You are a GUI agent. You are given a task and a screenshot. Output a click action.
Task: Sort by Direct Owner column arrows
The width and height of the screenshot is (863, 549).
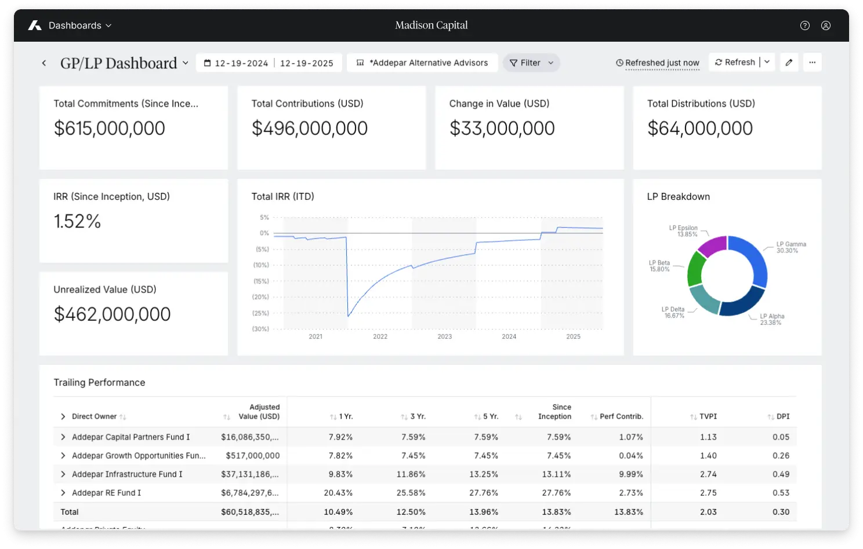[x=122, y=417]
